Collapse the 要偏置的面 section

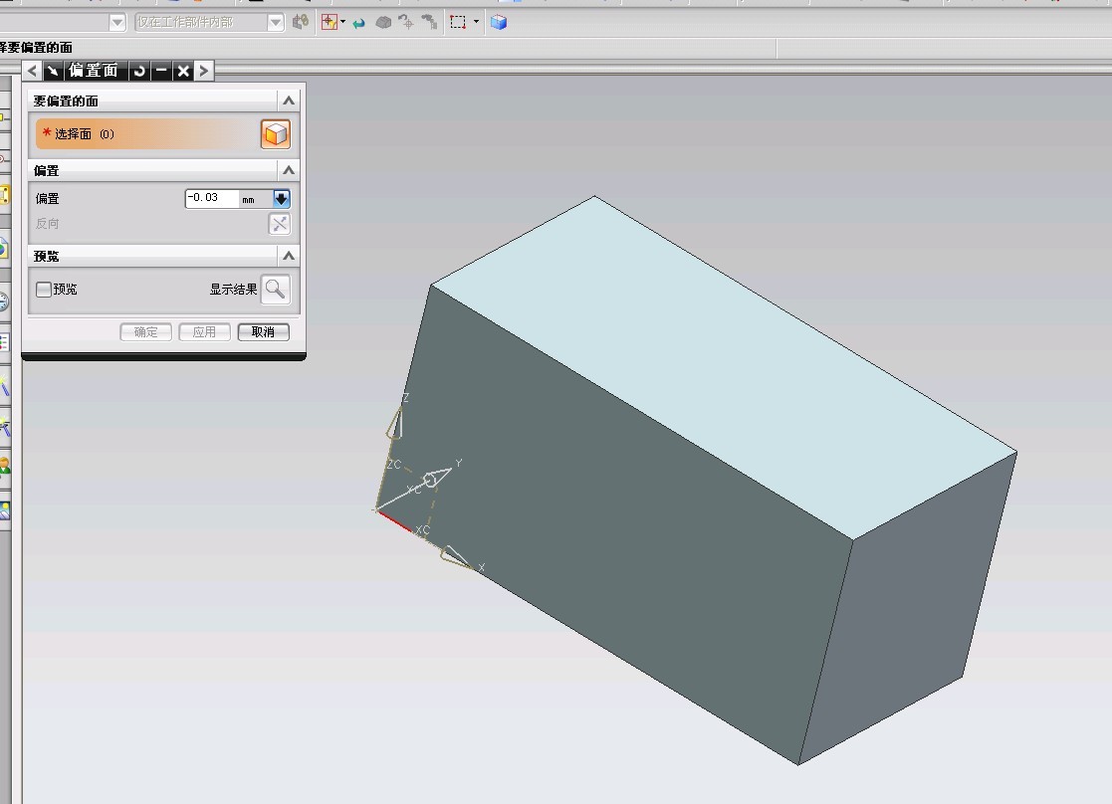289,100
